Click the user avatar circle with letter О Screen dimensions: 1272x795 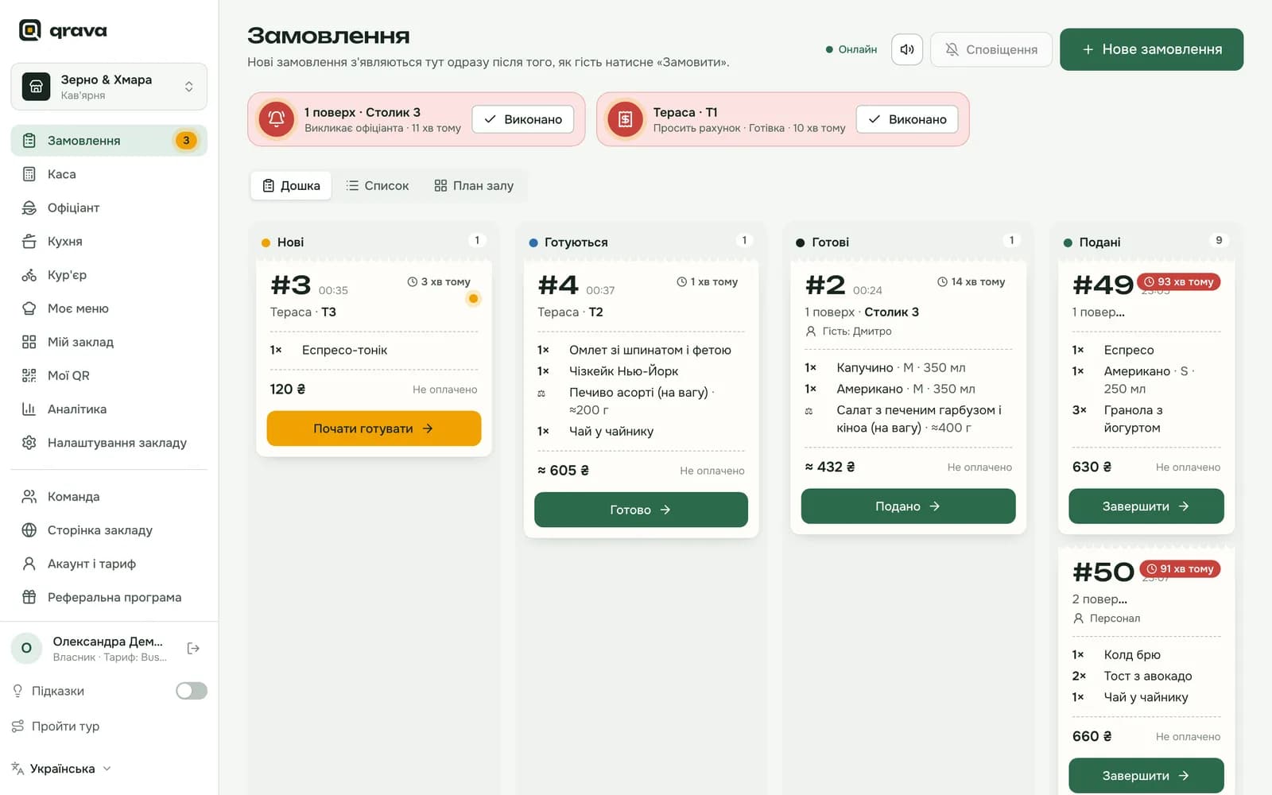[27, 648]
